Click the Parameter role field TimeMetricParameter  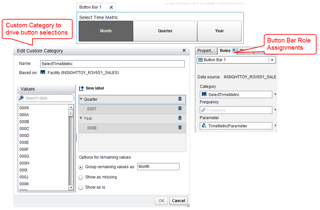click(236, 126)
